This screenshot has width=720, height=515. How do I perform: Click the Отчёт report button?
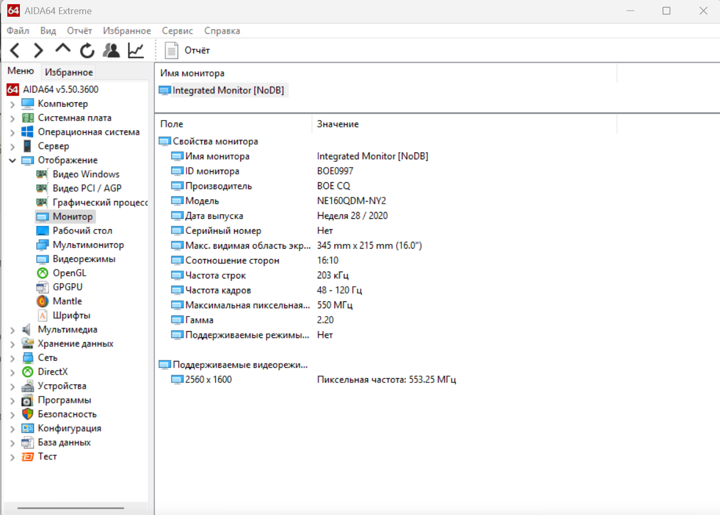pos(188,51)
